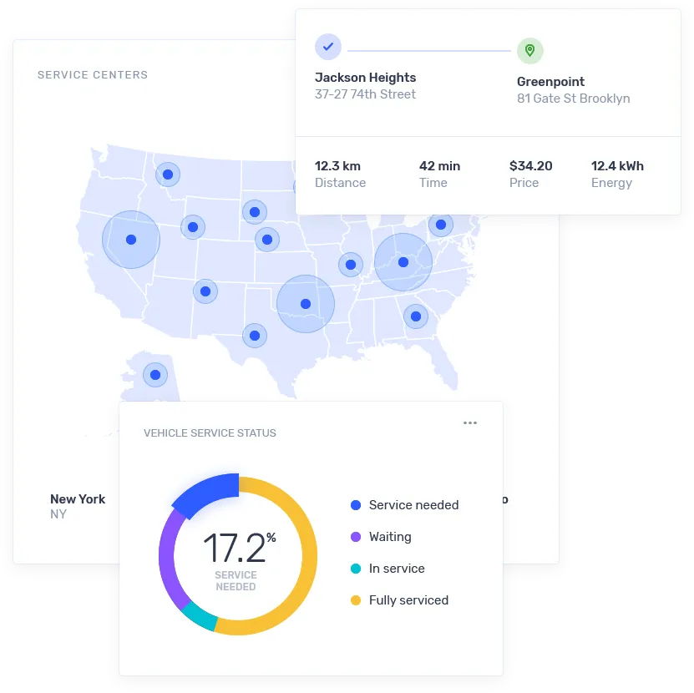The image size is (694, 693).
Task: Click the service center marker in Alaska
Action: coord(155,374)
